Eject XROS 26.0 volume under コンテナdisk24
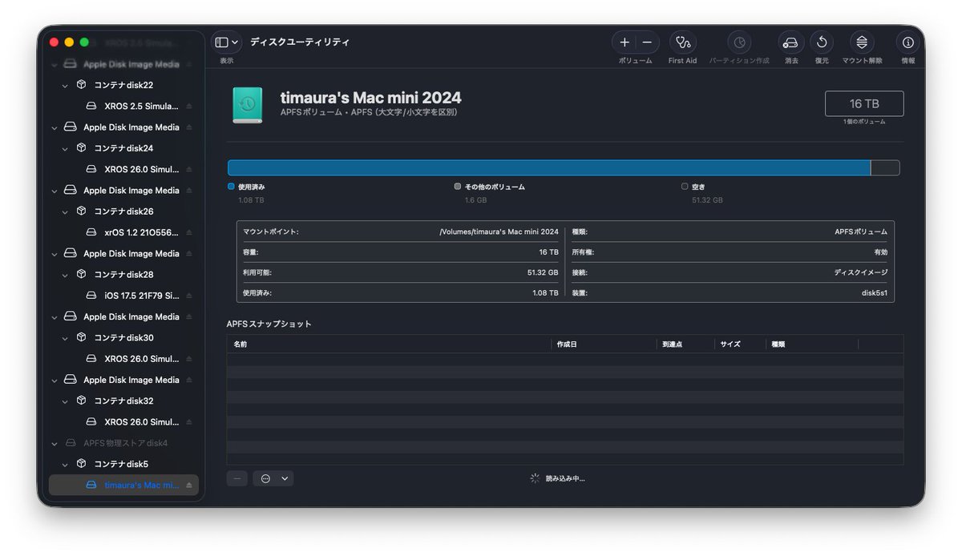962x556 pixels. click(189, 169)
